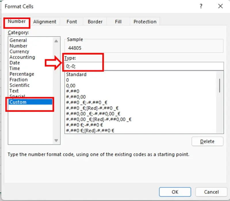Click the Type format code field
This screenshot has height=201, width=230.
point(144,66)
